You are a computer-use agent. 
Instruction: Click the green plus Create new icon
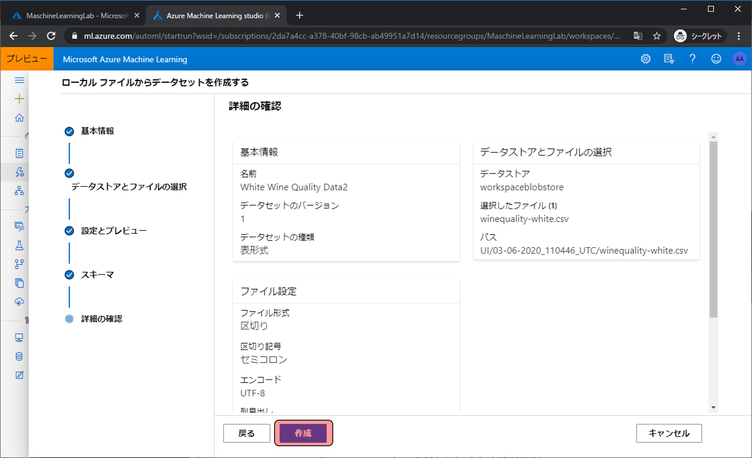(19, 99)
